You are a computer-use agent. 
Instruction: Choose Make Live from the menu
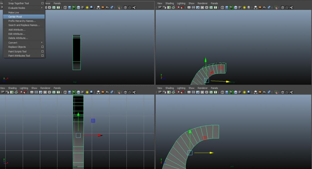(x=13, y=12)
